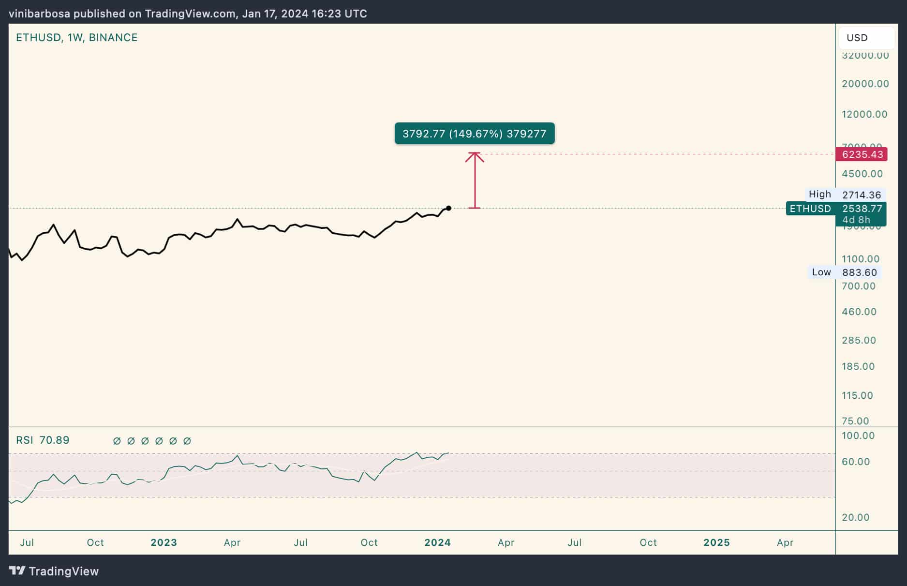
Task: Click the High 2714.36 label
Action: tap(845, 195)
